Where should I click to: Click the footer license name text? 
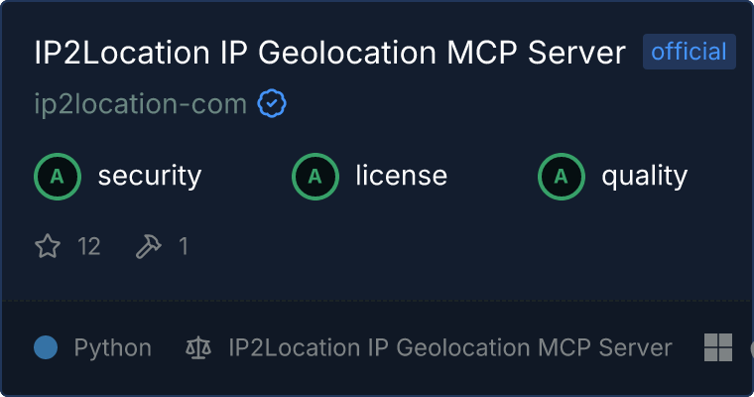coord(449,347)
